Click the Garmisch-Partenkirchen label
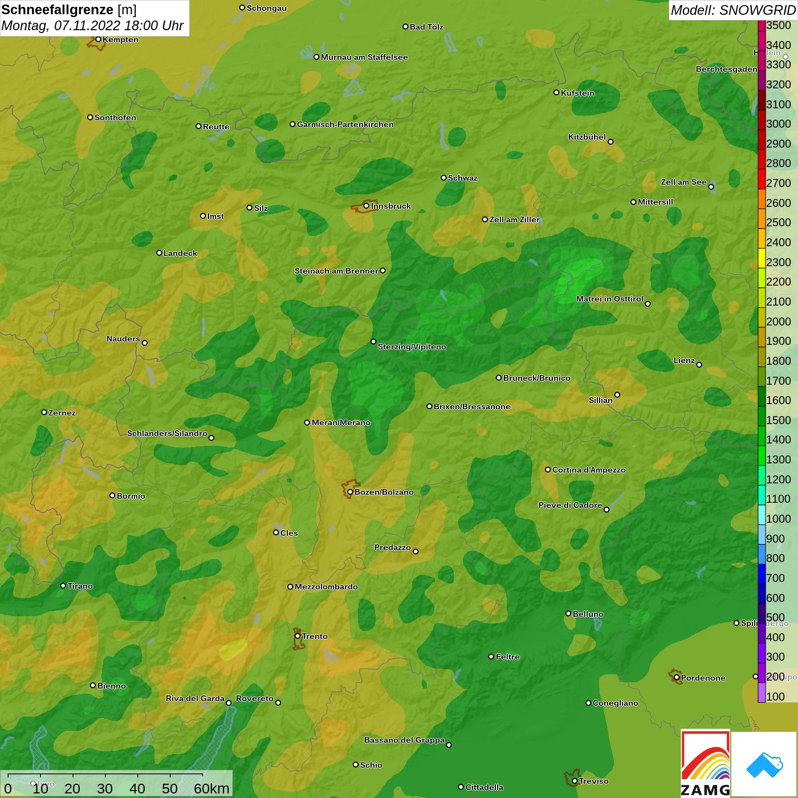 tap(345, 124)
